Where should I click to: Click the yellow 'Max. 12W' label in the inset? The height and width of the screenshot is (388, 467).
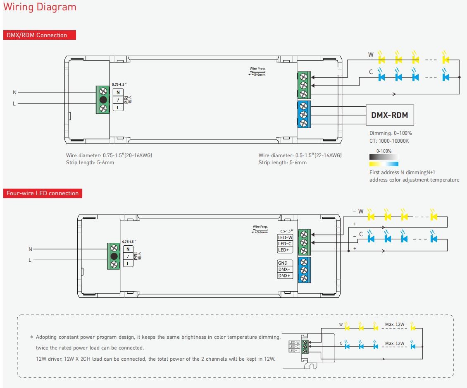(x=395, y=325)
